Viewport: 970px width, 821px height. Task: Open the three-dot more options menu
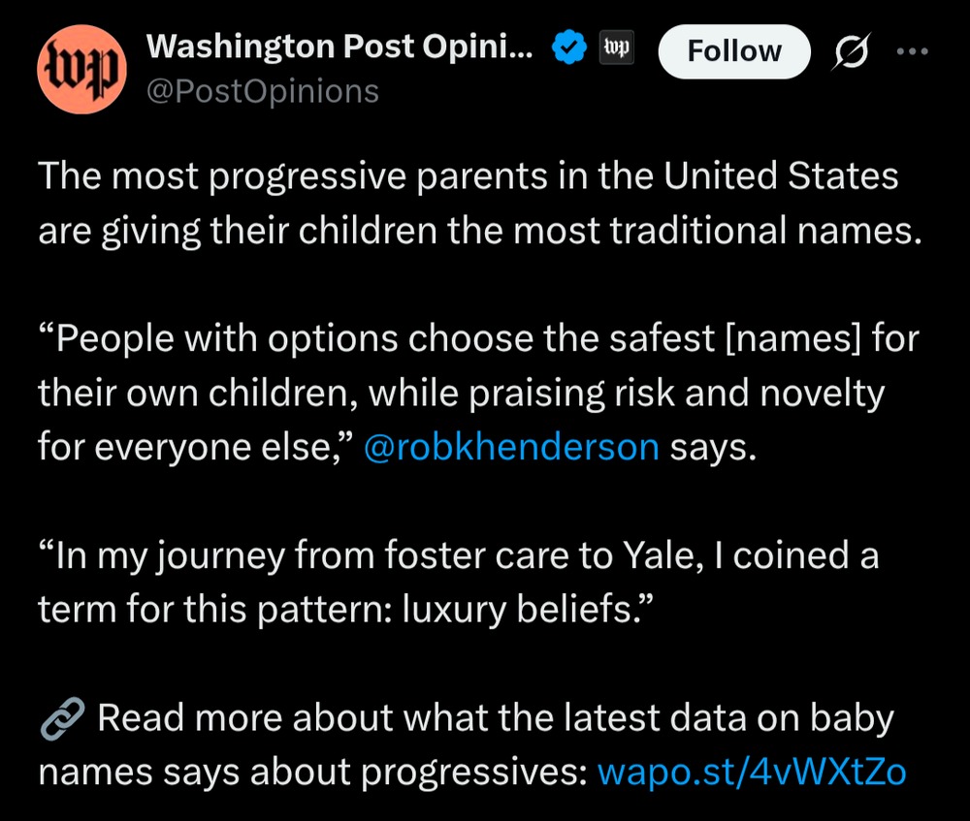point(913,51)
